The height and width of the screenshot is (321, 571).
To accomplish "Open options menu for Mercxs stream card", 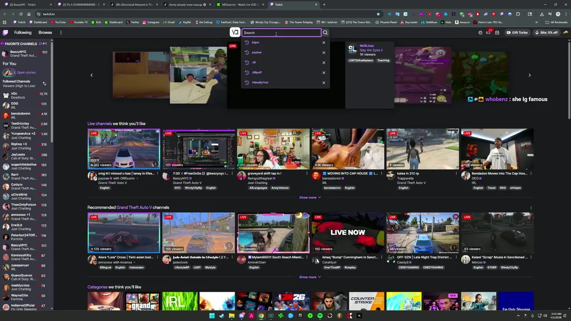I will coord(531,257).
